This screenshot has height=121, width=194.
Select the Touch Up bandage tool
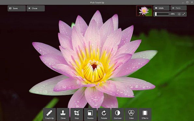[49, 114]
